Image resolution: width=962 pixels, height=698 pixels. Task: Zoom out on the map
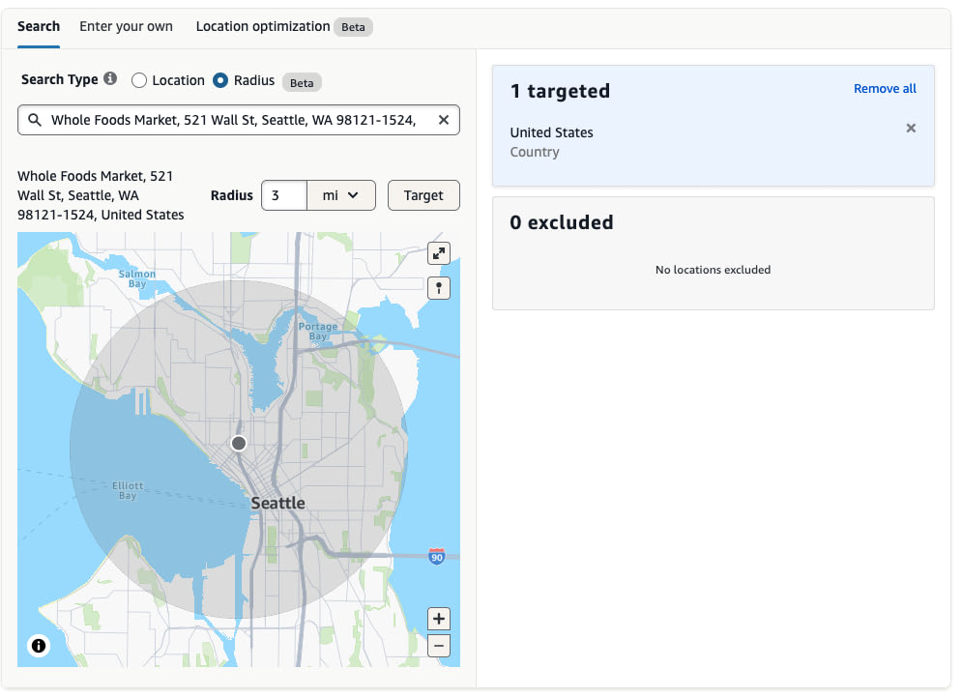click(439, 645)
